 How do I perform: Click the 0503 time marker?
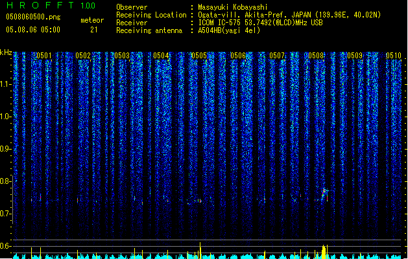[122, 55]
